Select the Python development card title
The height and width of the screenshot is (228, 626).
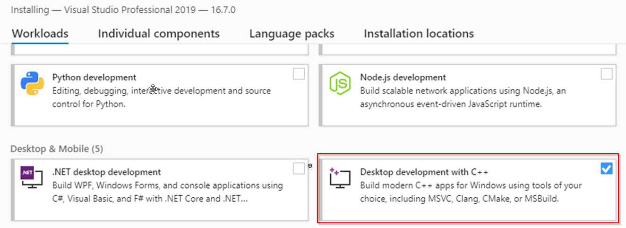click(94, 77)
